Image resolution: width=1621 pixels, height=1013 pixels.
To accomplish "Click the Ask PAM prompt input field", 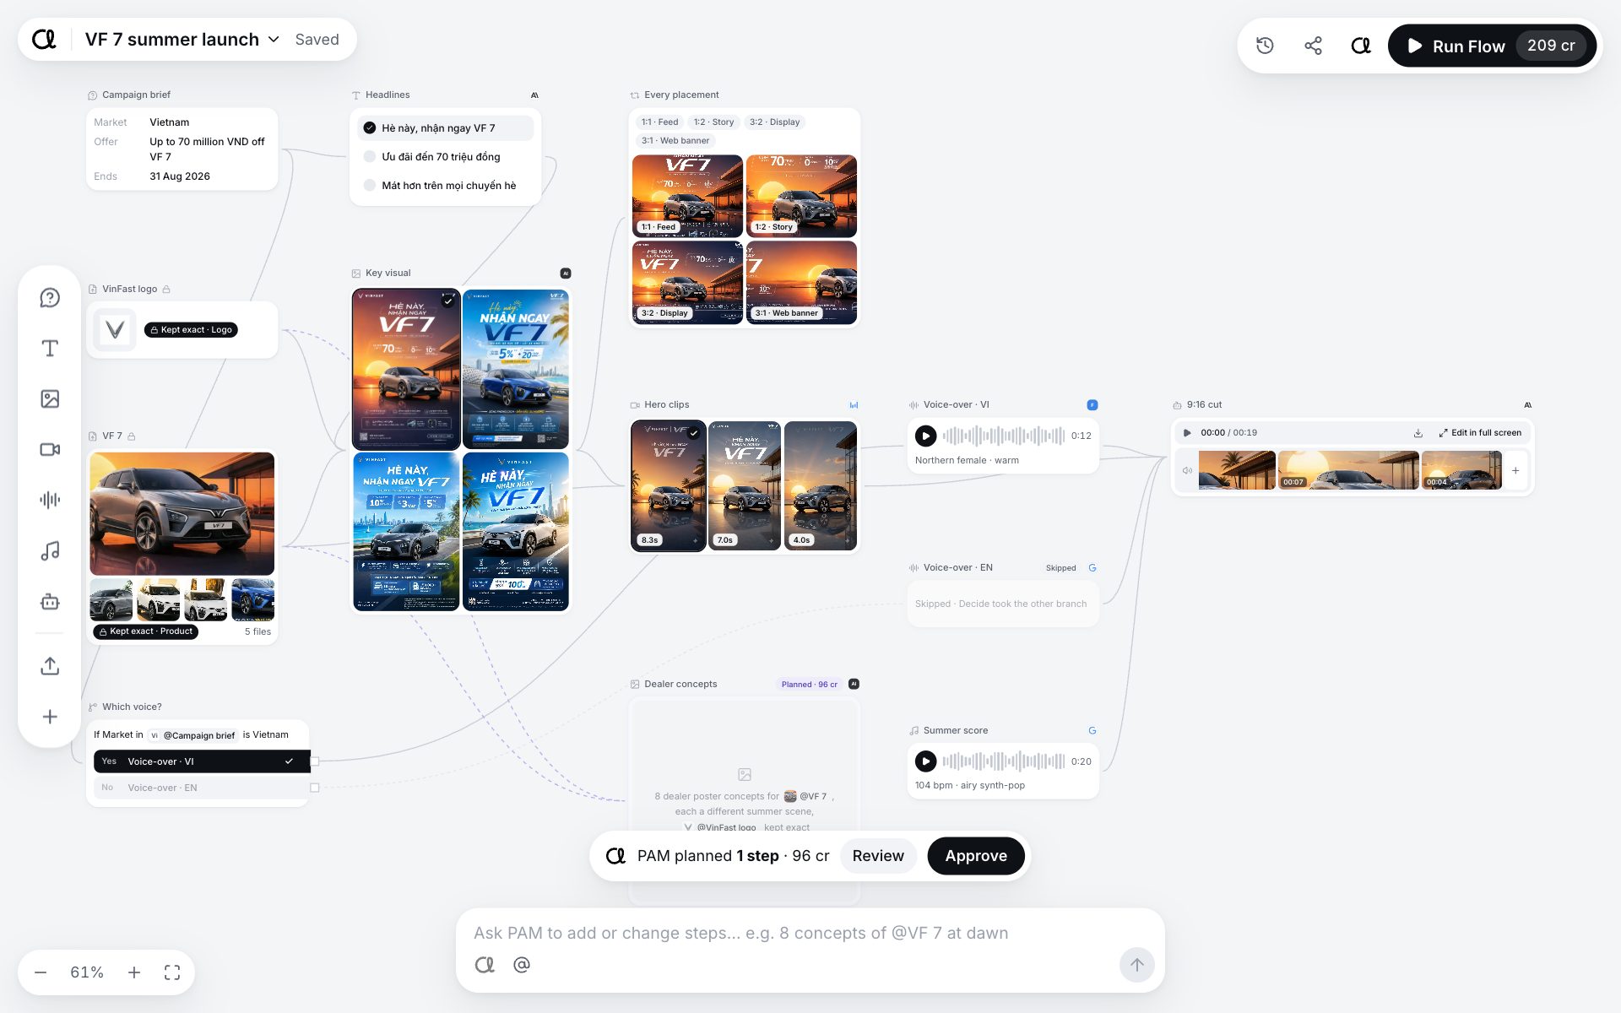I will [810, 933].
